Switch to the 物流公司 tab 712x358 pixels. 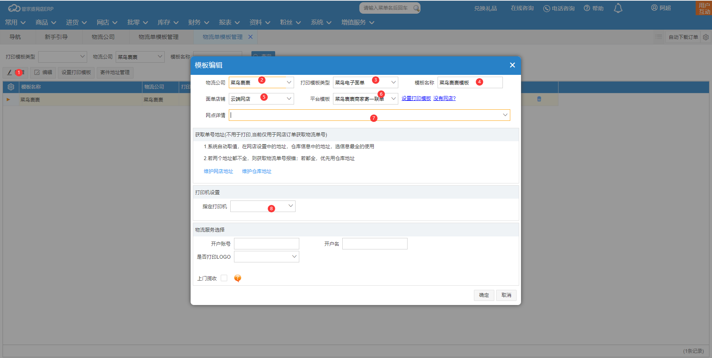pos(103,37)
